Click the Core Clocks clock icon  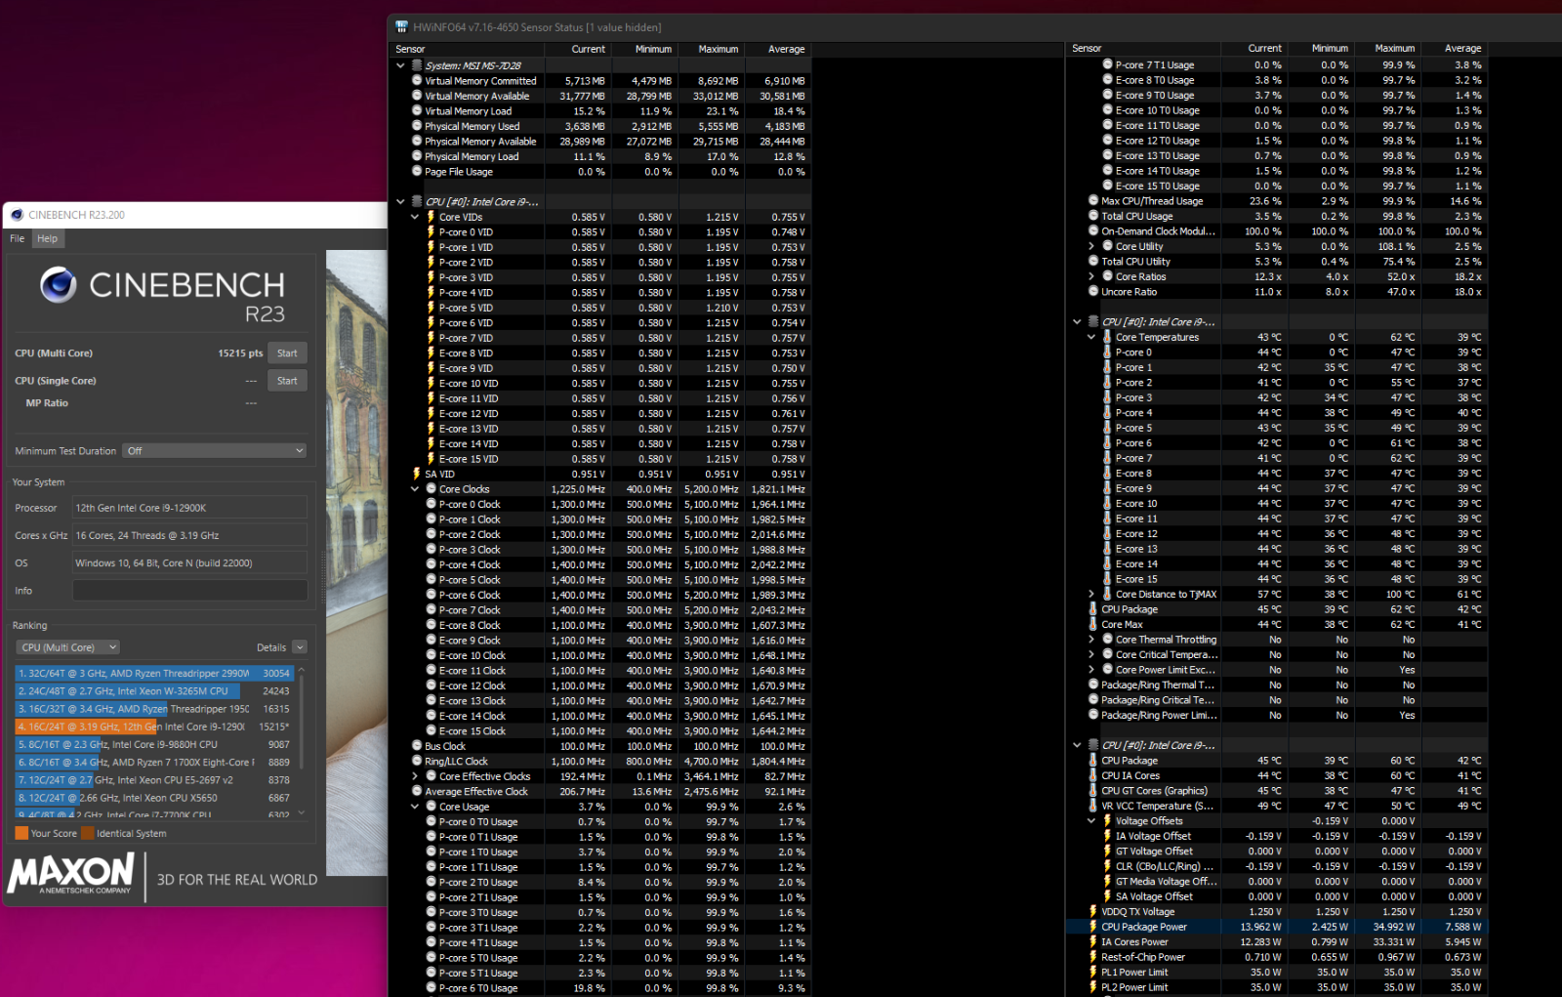point(431,489)
